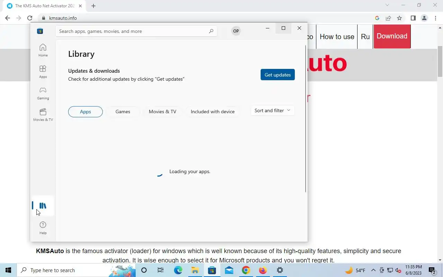Click the Microsoft Store logo icon
The width and height of the screenshot is (443, 277).
pyautogui.click(x=40, y=31)
